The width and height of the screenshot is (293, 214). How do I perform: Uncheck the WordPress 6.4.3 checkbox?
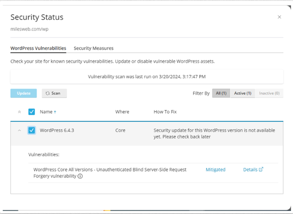point(32,130)
